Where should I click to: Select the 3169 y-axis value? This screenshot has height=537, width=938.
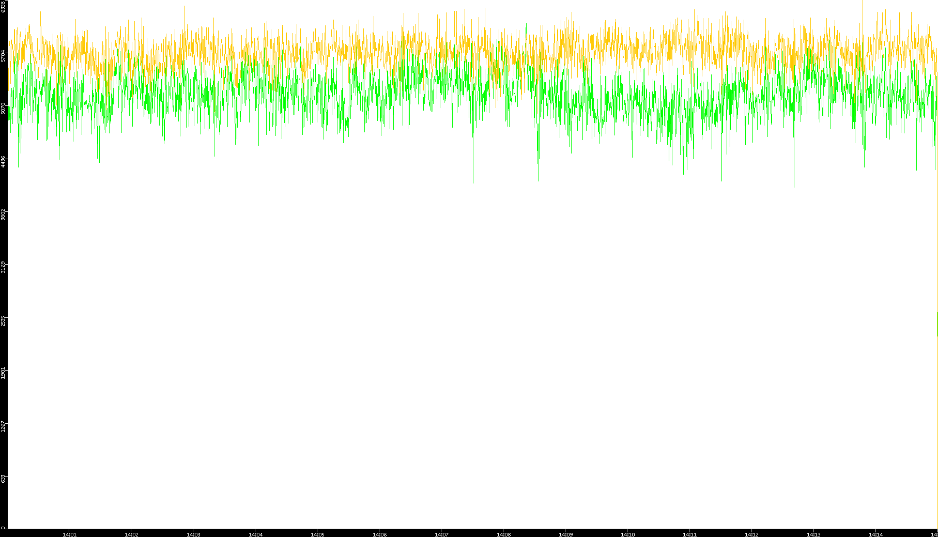(x=3, y=268)
